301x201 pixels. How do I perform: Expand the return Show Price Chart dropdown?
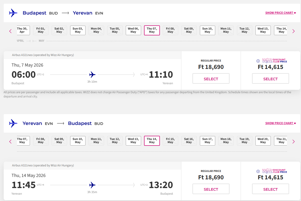click(280, 123)
